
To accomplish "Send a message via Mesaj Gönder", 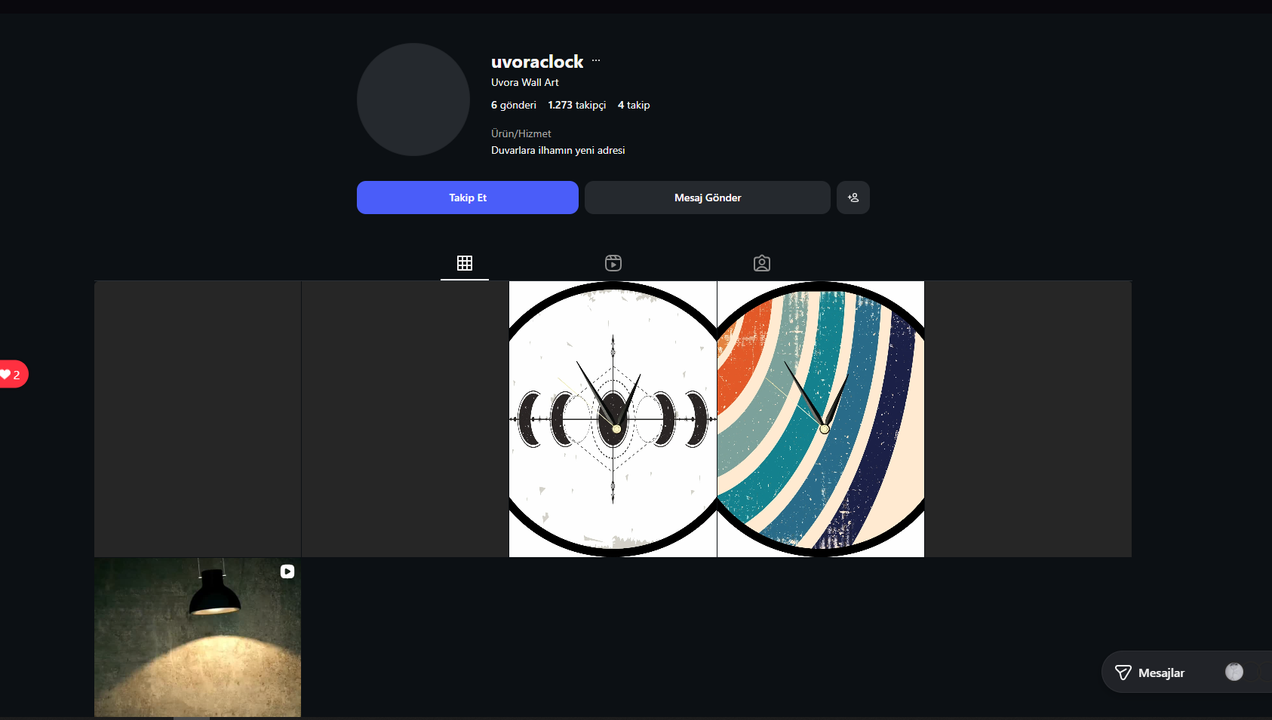I will (708, 198).
